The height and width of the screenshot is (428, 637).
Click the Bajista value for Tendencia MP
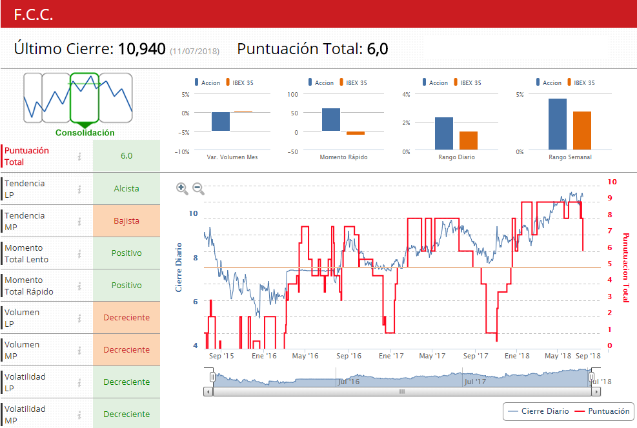point(126,221)
